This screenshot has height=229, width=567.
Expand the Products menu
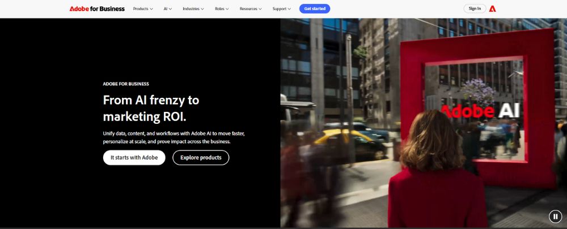(x=143, y=8)
